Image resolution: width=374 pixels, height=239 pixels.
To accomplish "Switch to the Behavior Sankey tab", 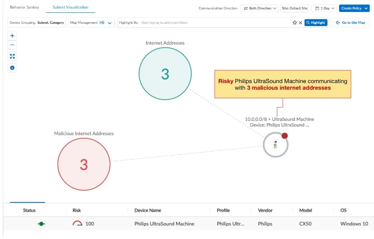I will point(24,8).
